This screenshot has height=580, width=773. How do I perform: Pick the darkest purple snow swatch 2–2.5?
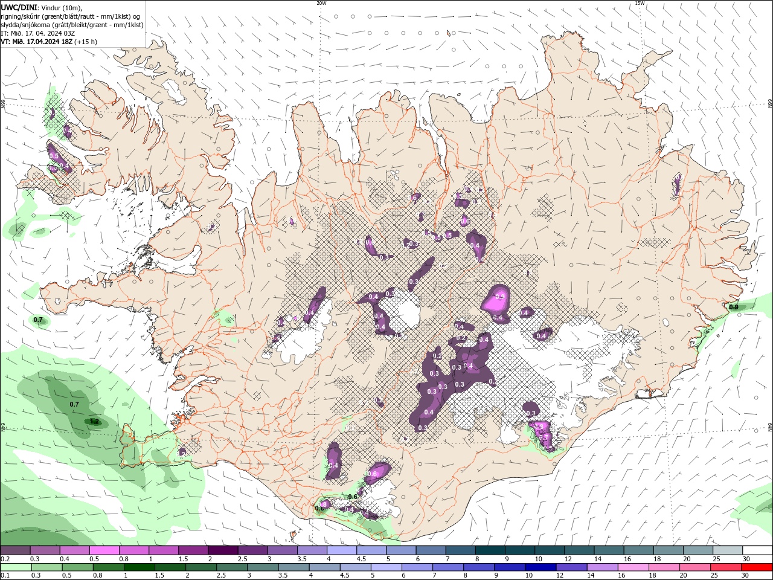coord(223,550)
